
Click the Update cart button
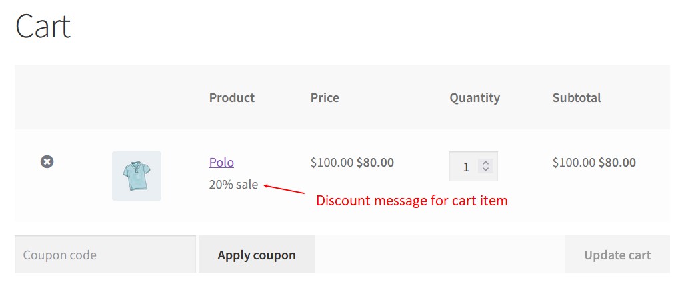click(617, 255)
